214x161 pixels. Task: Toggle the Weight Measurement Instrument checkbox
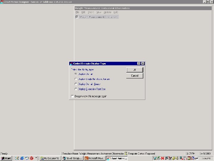77,17
